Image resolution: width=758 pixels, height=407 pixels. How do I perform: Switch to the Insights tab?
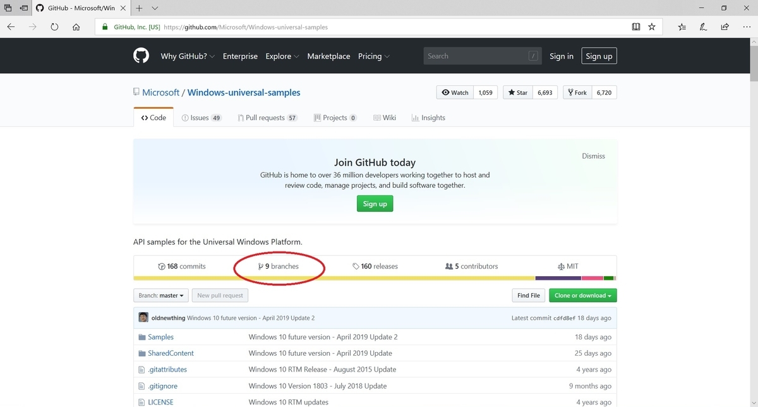tap(428, 118)
